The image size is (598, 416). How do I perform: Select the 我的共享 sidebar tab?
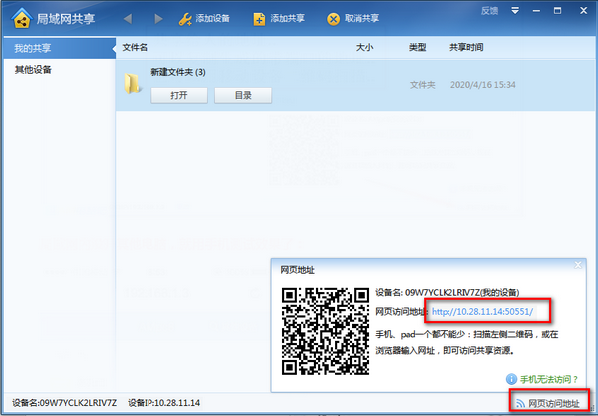click(59, 48)
